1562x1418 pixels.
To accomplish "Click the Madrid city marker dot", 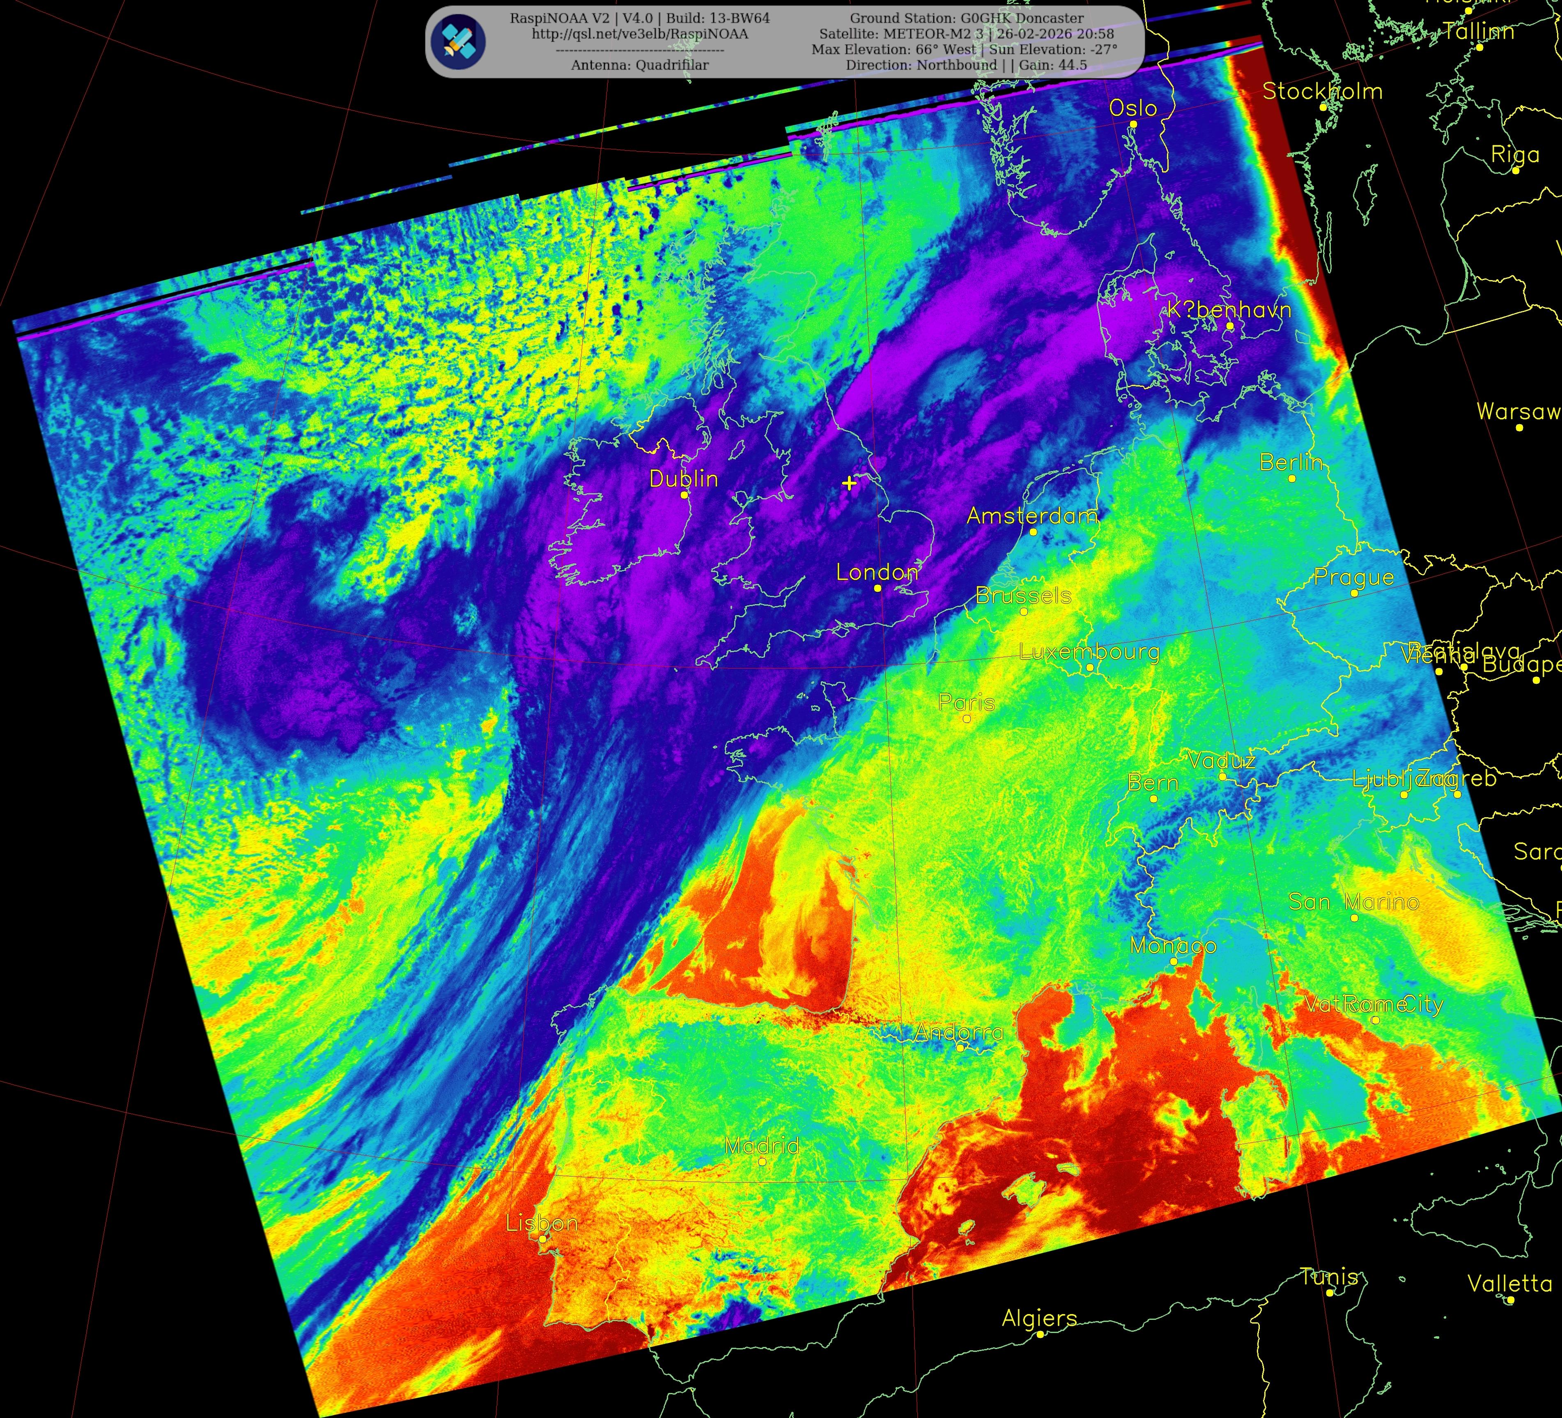I will click(762, 1161).
